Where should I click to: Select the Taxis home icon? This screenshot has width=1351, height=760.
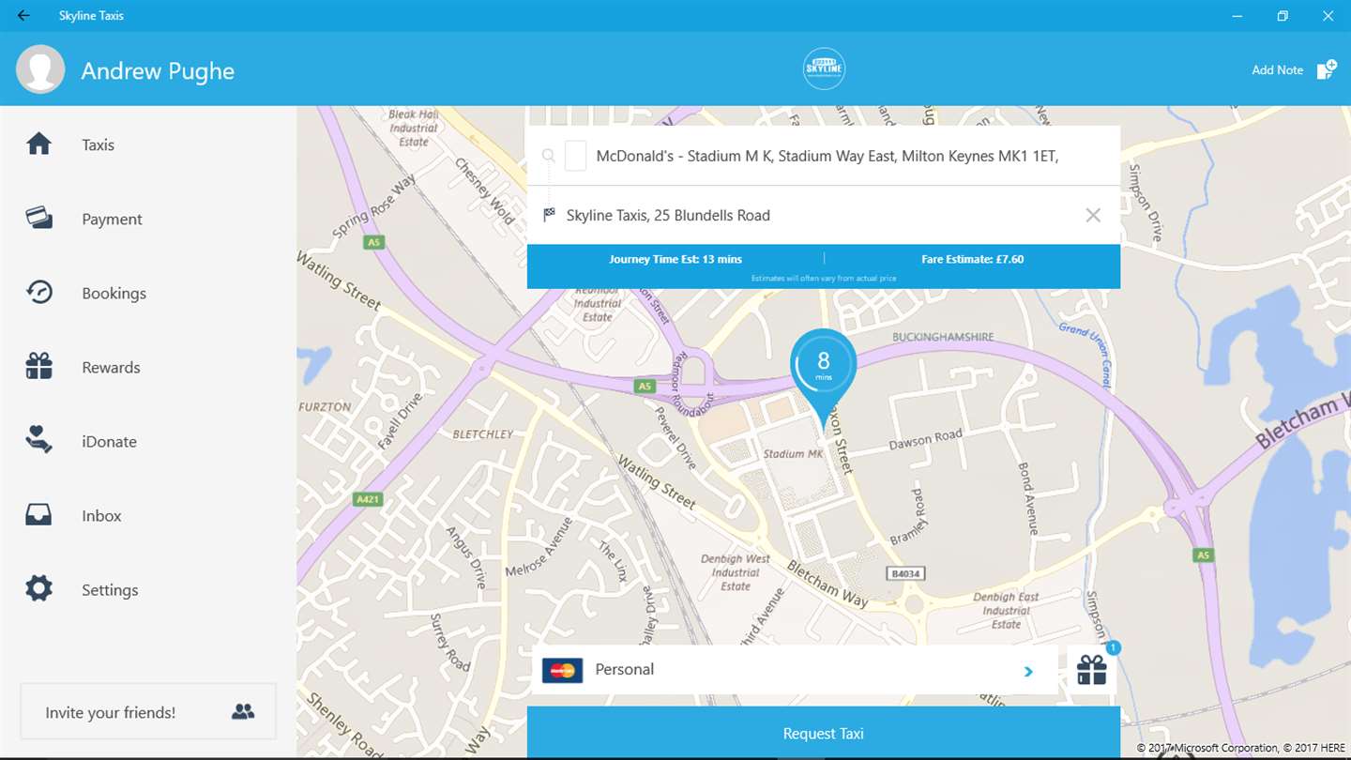click(x=38, y=144)
